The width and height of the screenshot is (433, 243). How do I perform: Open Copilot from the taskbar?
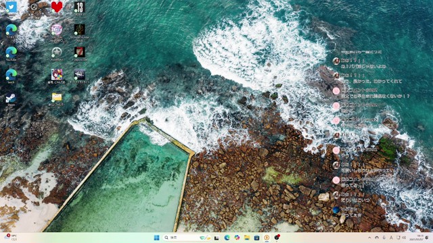[x=237, y=238]
